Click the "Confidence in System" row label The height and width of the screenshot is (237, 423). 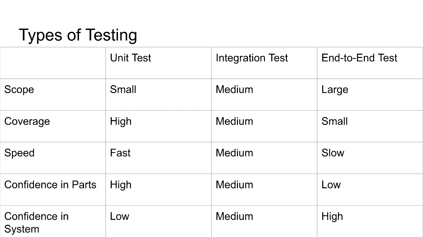pos(36,223)
